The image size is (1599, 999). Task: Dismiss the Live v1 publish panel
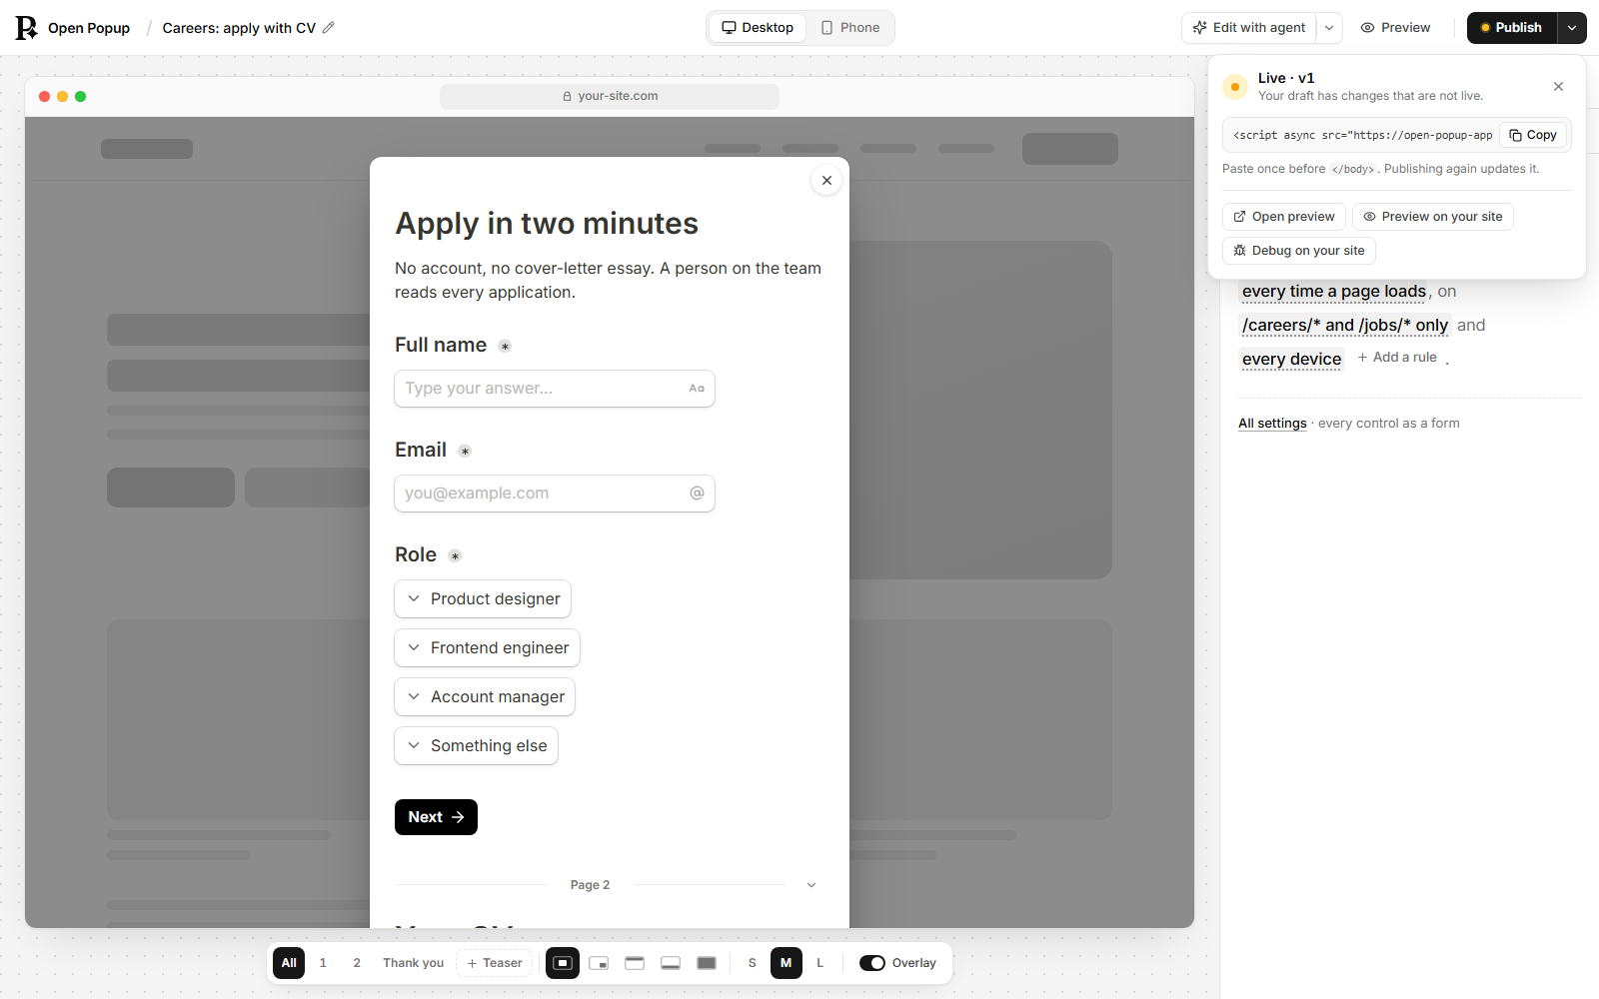(x=1558, y=87)
